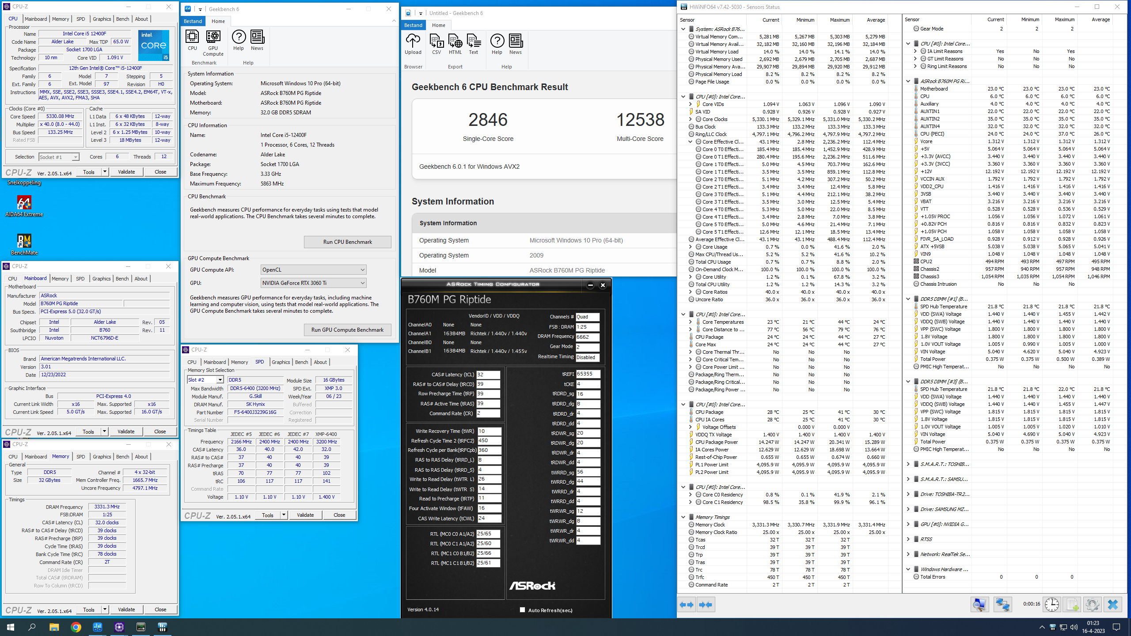The height and width of the screenshot is (636, 1131).
Task: Click Run CPU Benchmark button
Action: pyautogui.click(x=347, y=242)
